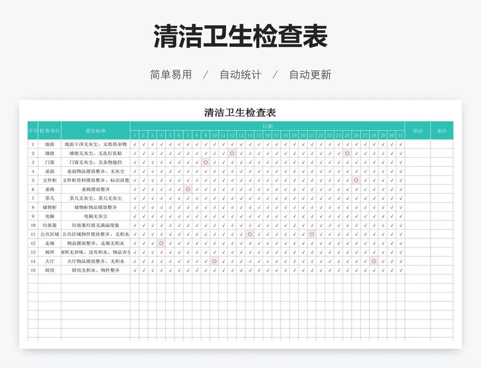The width and height of the screenshot is (481, 368).
Task: Click the standard 门窗无灰尘,无杂物遮挡
Action: click(x=96, y=162)
